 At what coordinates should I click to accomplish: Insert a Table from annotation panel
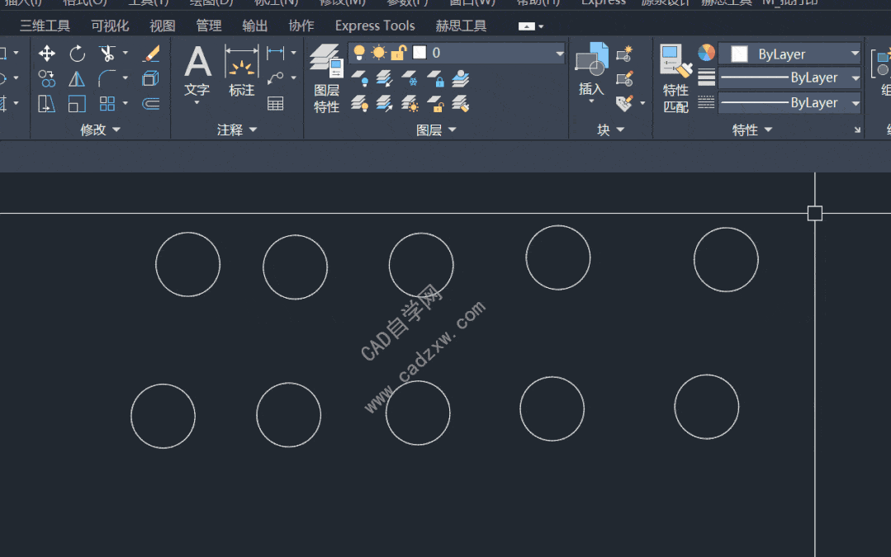coord(276,103)
